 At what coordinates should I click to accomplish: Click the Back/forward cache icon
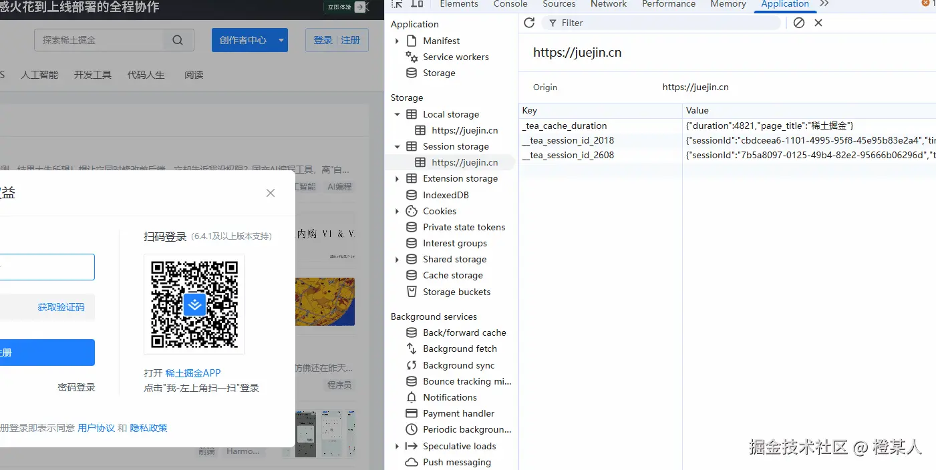(412, 332)
